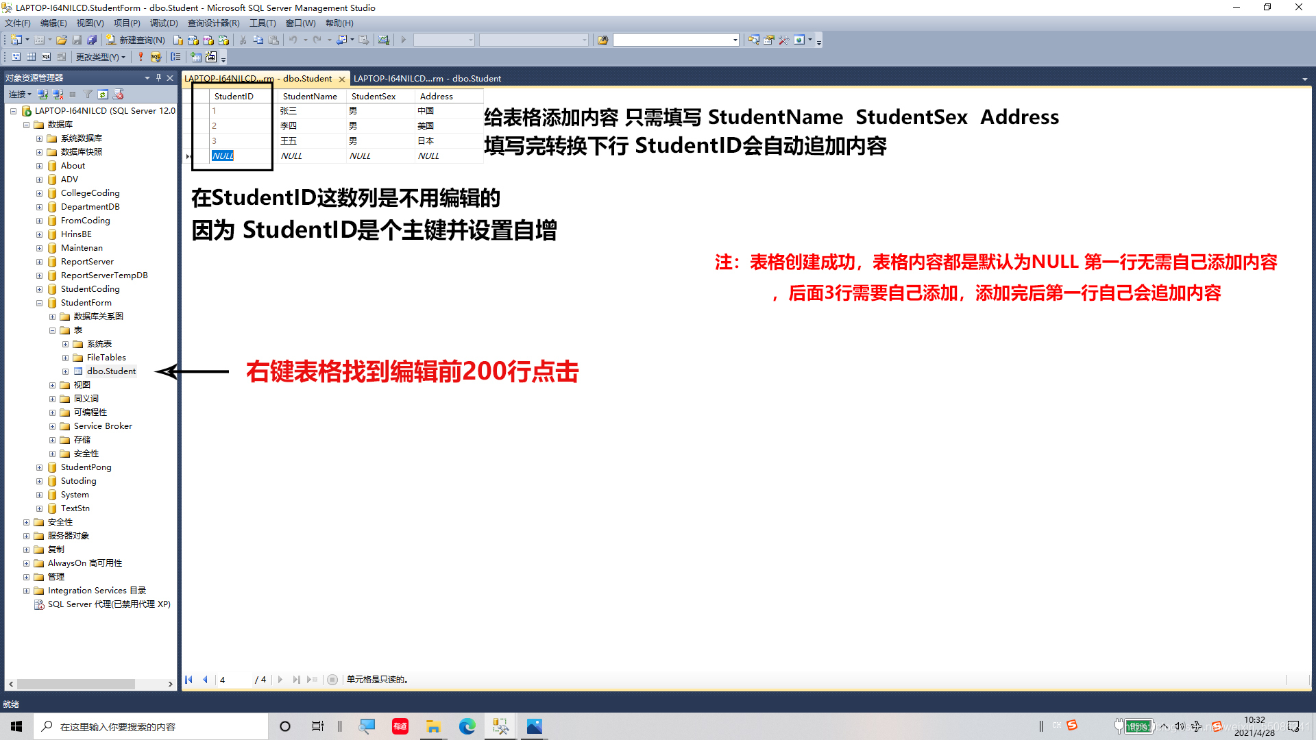Expand the 视图 folder node
The width and height of the screenshot is (1316, 740).
tap(52, 385)
